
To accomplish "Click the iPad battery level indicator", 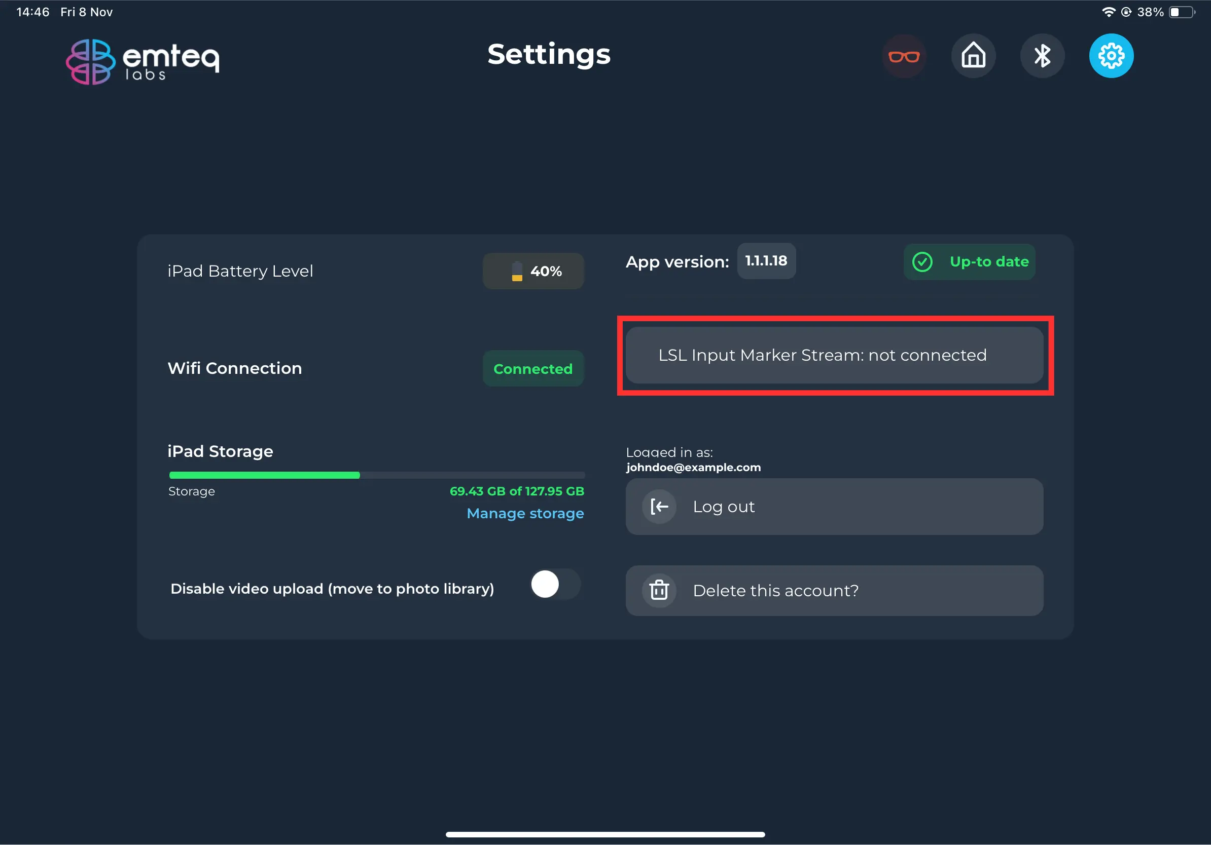I will tap(533, 271).
